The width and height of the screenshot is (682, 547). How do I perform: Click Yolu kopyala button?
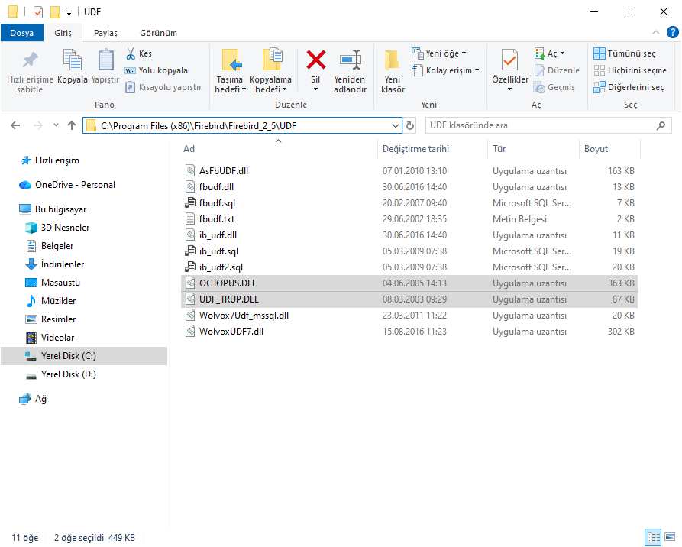click(156, 70)
